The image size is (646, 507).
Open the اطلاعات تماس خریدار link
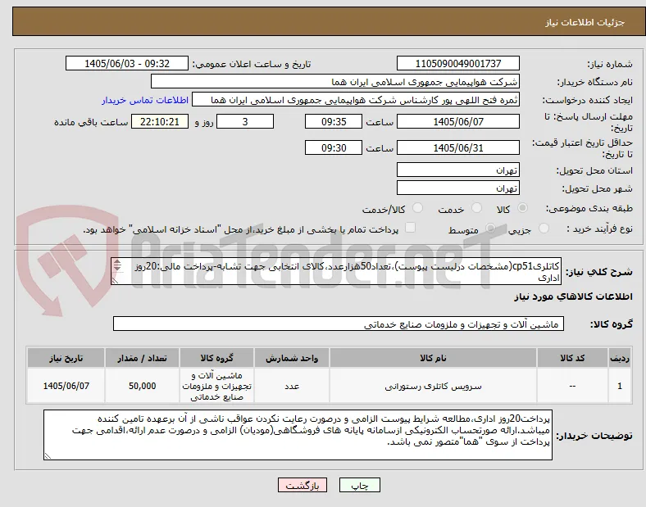pos(145,100)
